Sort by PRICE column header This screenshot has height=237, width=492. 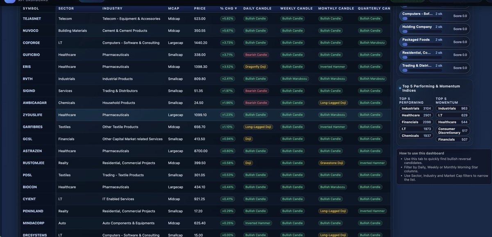click(200, 8)
